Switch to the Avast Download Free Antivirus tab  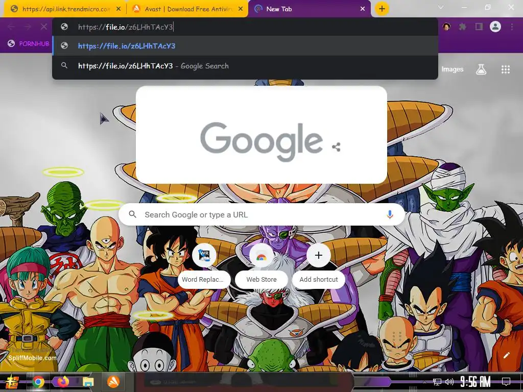187,9
